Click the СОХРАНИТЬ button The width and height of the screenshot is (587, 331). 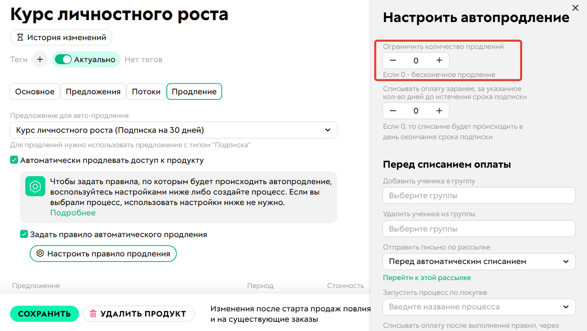(x=45, y=314)
